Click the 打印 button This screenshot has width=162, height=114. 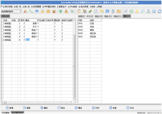pyautogui.click(x=95, y=108)
